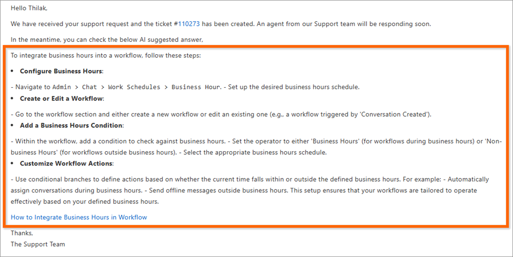Screen dimensions: 513x257
Task: Click 'The Support Team' signature
Action: pos(38,244)
